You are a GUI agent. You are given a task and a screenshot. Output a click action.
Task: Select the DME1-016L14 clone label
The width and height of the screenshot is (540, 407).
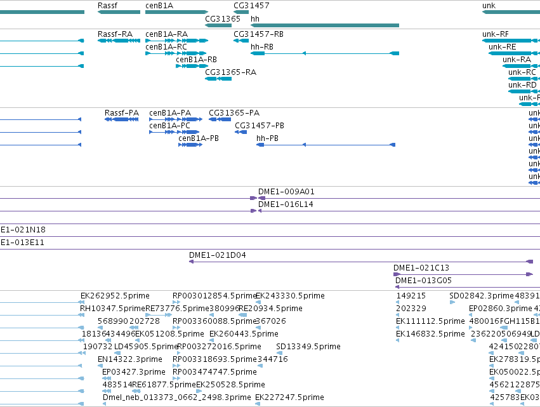click(x=286, y=204)
